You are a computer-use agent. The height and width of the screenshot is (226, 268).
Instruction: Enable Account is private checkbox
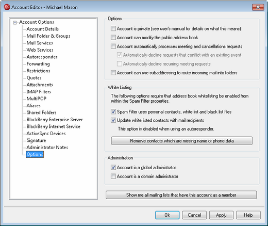click(113, 28)
